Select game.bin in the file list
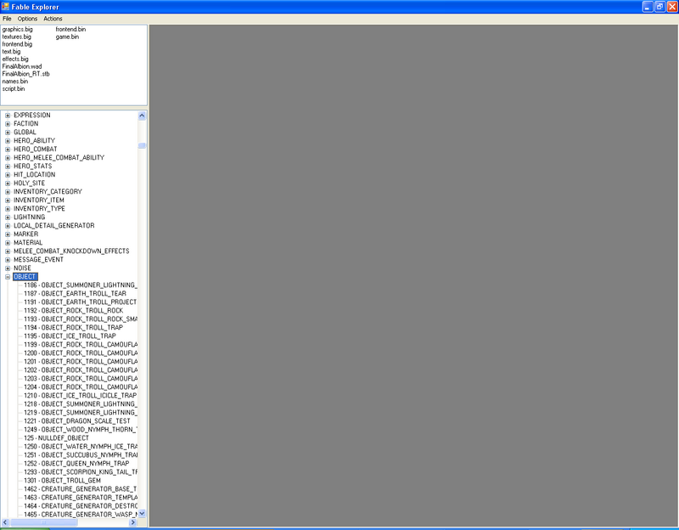This screenshot has width=679, height=530. coord(67,37)
